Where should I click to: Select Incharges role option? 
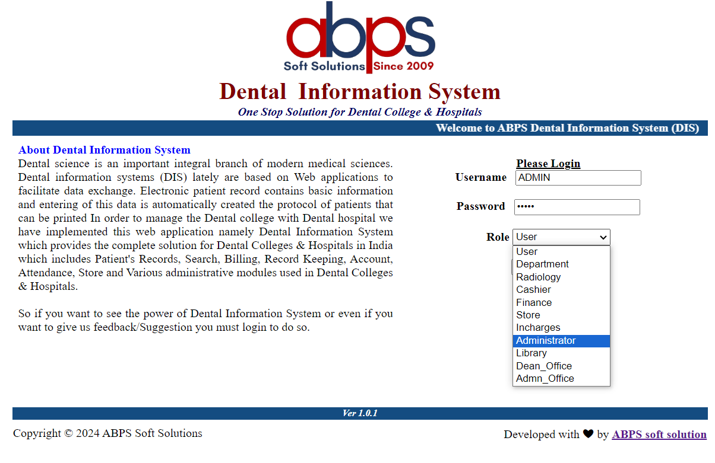[x=561, y=328]
